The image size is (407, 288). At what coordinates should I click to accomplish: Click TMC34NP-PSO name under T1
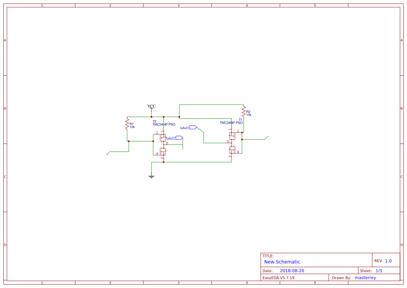tap(231, 123)
